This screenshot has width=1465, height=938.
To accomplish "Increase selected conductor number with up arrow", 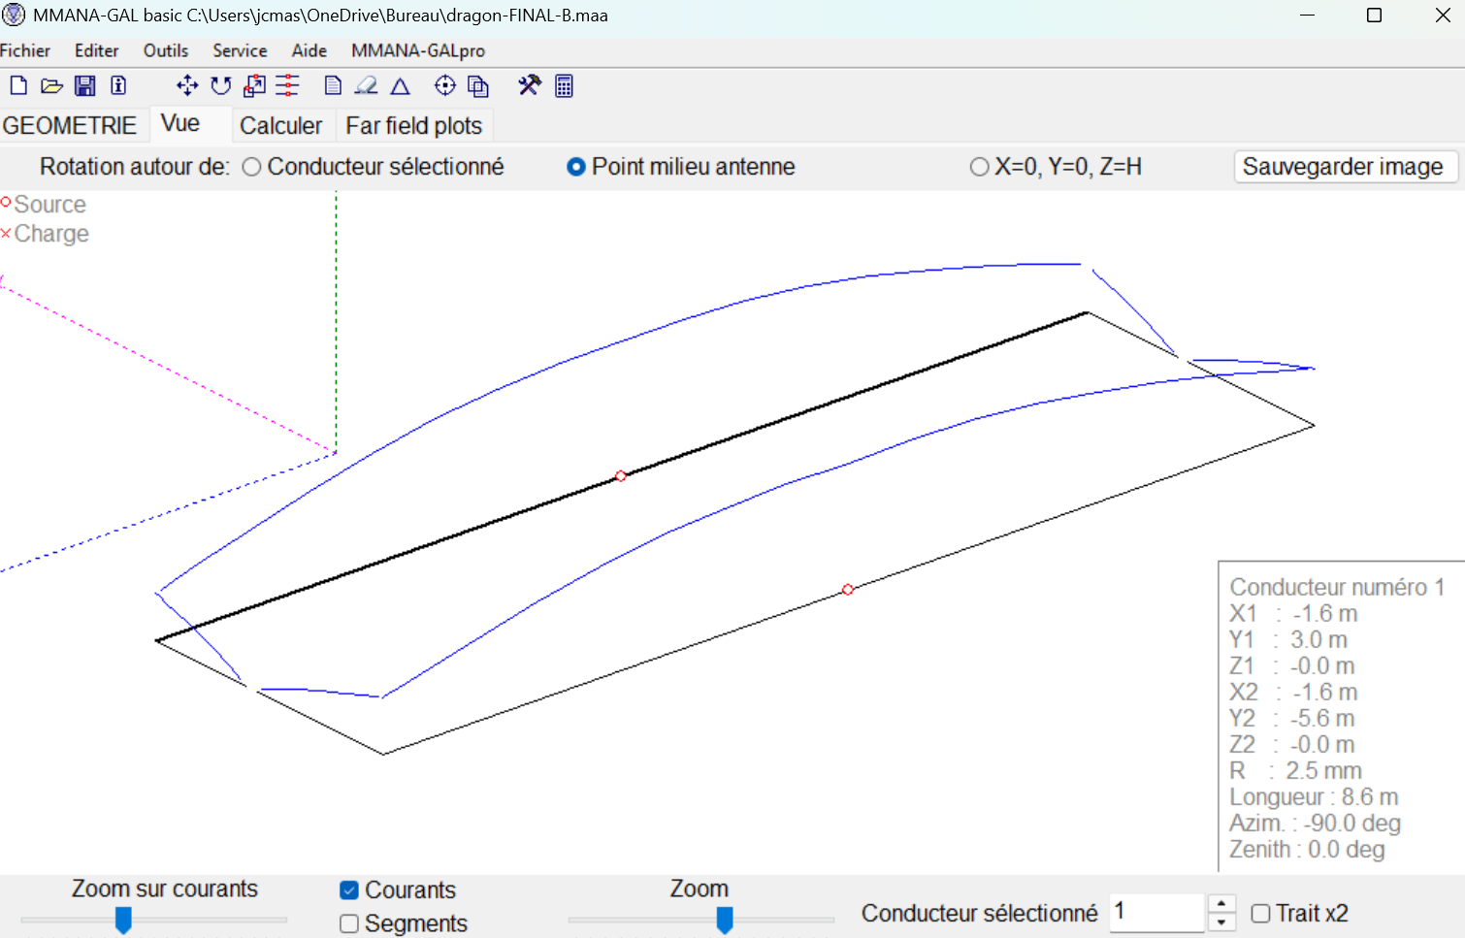I will pyautogui.click(x=1221, y=903).
